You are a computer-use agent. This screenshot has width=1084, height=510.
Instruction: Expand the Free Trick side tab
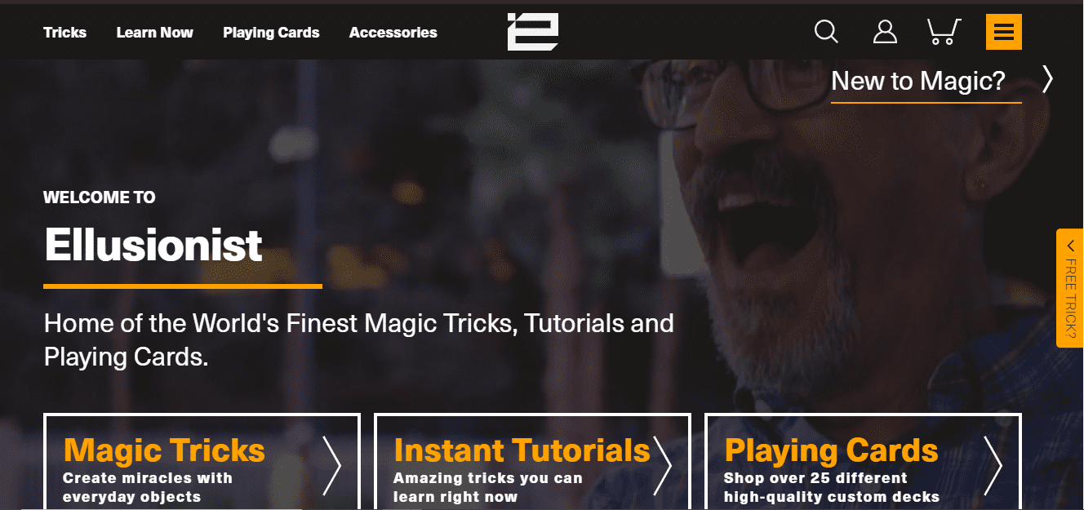tap(1070, 288)
